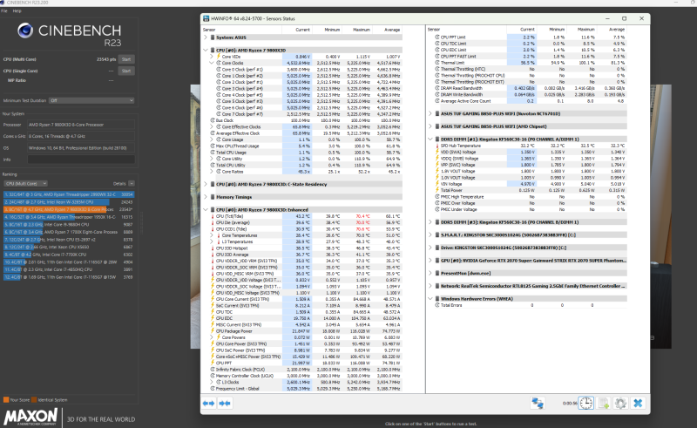Viewport: 697px width, 428px height.
Task: Open the Help menu in Cinebench
Action: point(17,10)
